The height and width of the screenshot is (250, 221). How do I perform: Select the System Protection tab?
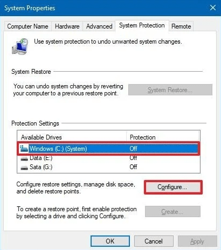[142, 25]
